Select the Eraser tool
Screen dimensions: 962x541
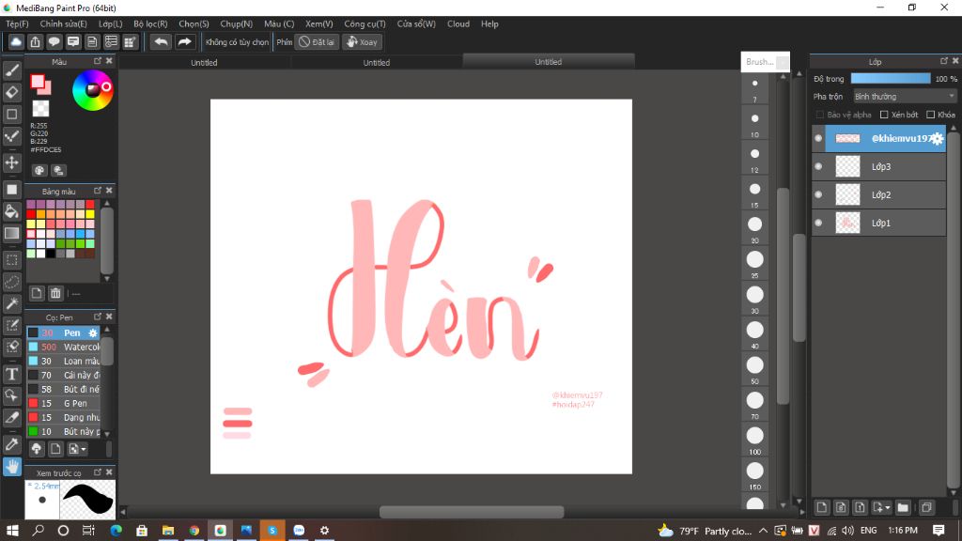click(11, 93)
